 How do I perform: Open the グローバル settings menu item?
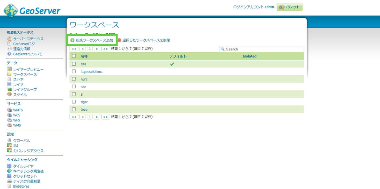point(22,141)
